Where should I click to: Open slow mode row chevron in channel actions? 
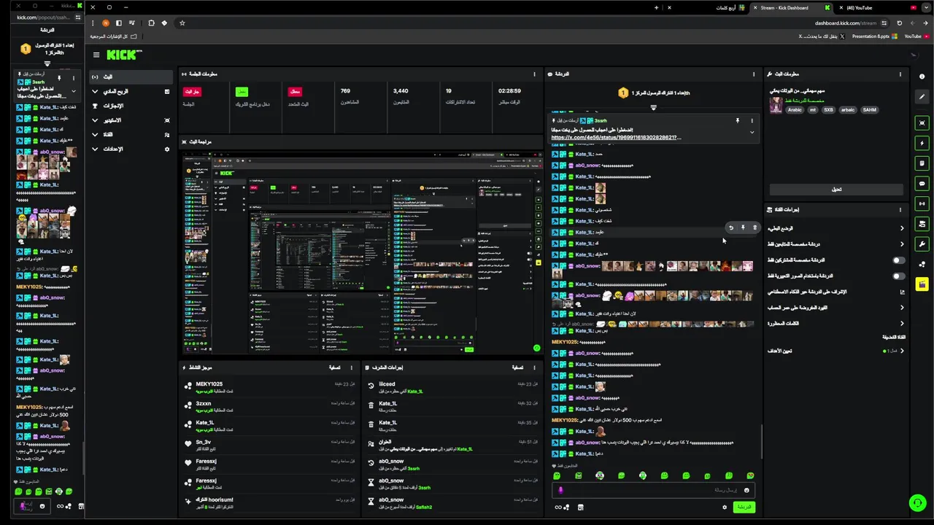902,228
